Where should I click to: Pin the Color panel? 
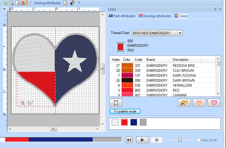[215, 9]
